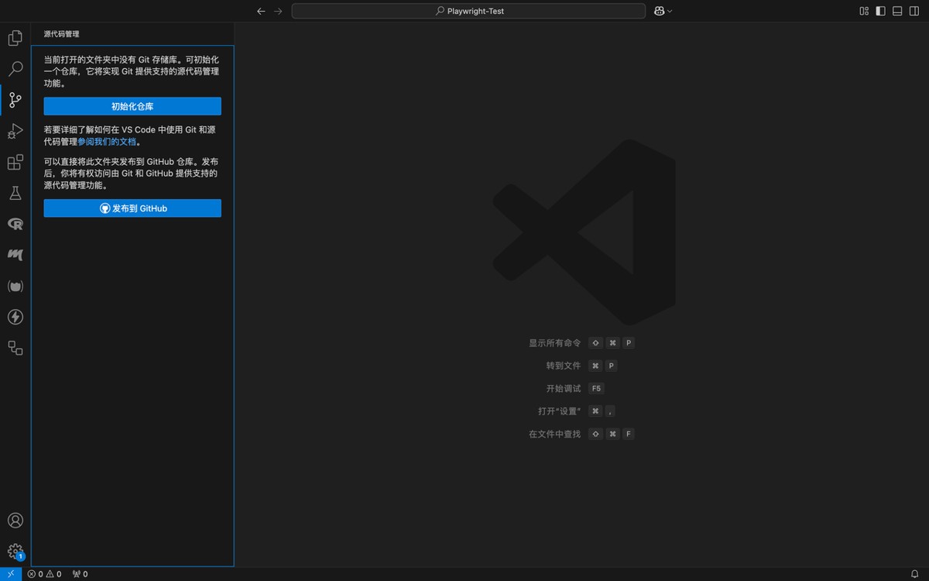This screenshot has width=929, height=581.
Task: Open the Customize Layout menu
Action: click(x=864, y=11)
